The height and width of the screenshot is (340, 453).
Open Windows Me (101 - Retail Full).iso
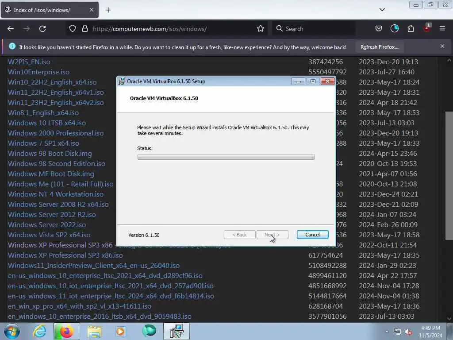[x=61, y=184]
